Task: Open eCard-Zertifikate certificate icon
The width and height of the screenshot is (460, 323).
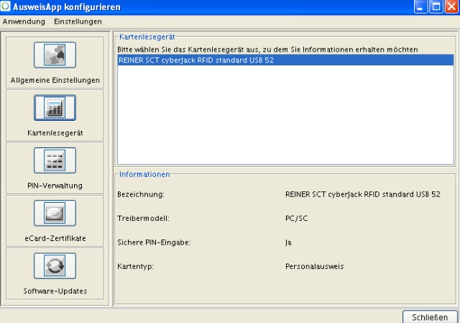Action: coord(55,213)
